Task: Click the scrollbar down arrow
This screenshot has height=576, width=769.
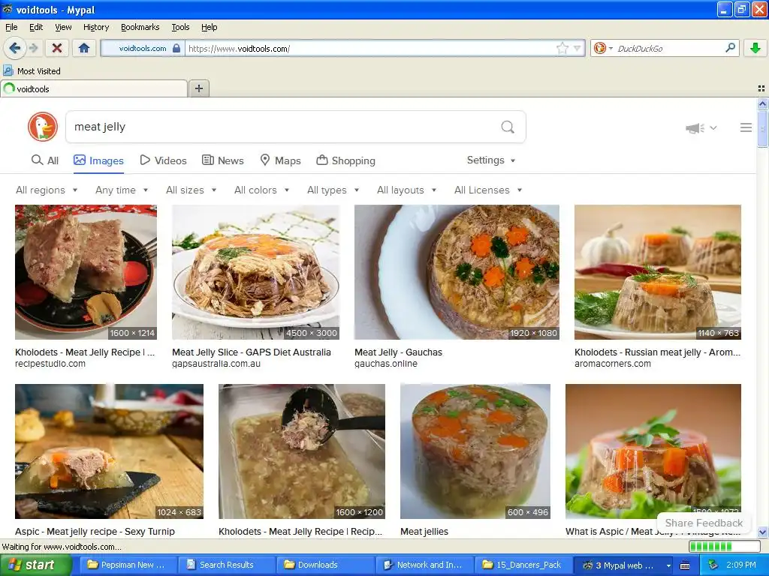Action: point(762,532)
